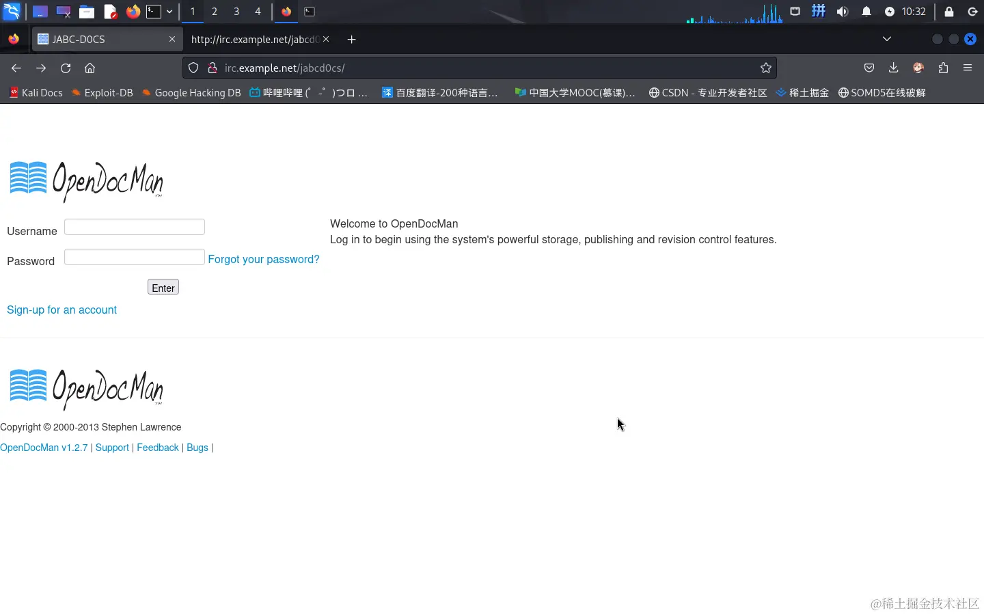Lock the screen from the panel
Image resolution: width=984 pixels, height=615 pixels.
[949, 12]
